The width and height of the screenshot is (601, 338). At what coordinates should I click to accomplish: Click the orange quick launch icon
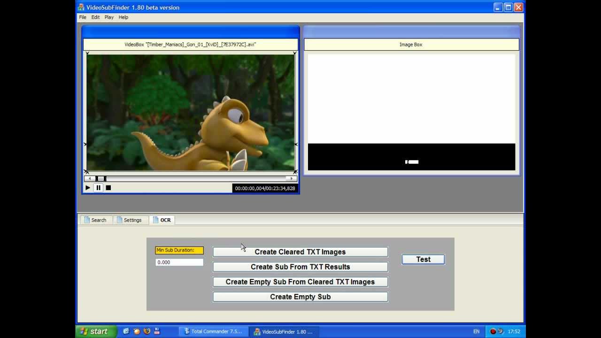coord(137,331)
